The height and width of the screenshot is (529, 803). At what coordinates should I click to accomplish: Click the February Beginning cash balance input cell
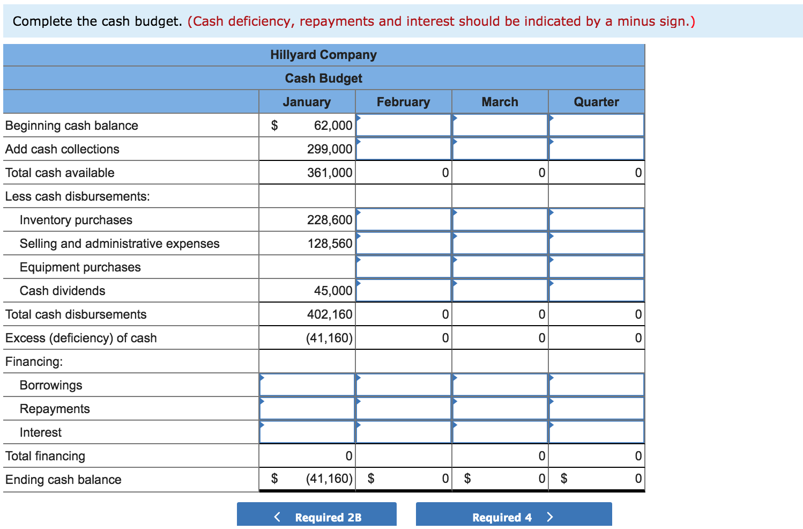pos(403,125)
